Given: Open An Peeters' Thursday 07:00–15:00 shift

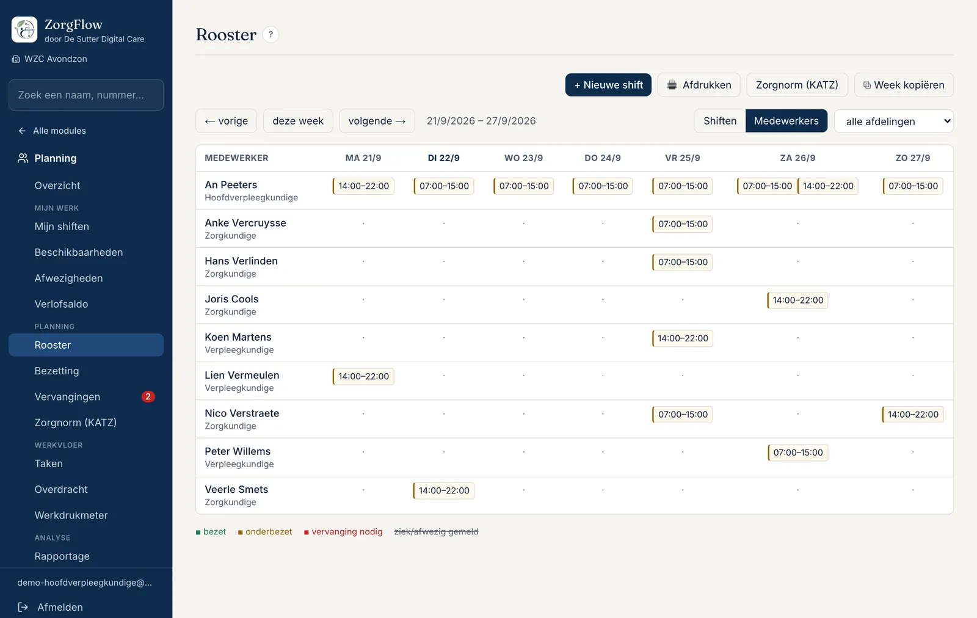Looking at the screenshot, I should coord(603,186).
